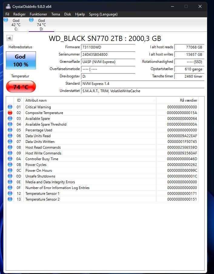Click the blue health orb above C: drive
The height and width of the screenshot is (274, 214).
[6, 20]
